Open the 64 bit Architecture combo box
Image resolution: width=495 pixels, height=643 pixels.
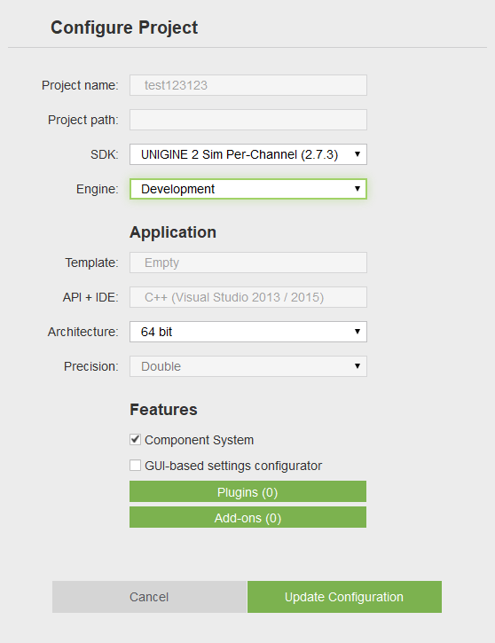click(248, 332)
